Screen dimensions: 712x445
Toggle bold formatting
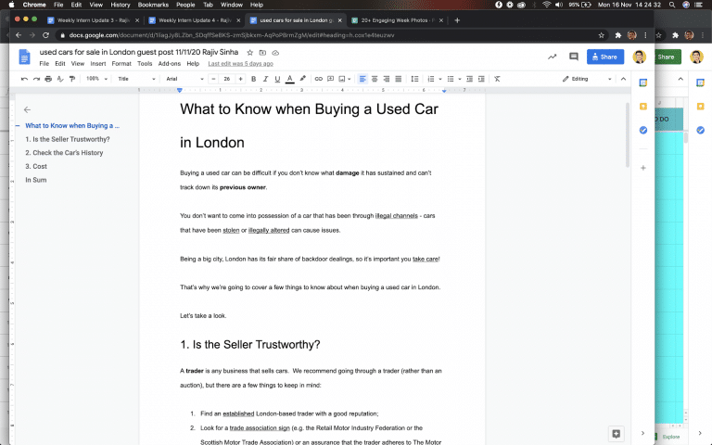(x=253, y=79)
